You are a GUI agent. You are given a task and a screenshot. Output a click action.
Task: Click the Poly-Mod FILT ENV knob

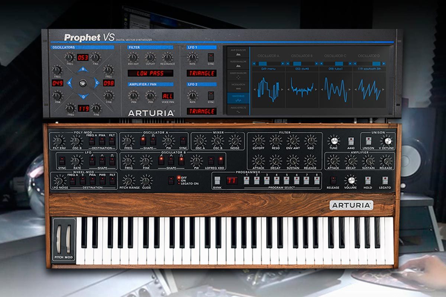pos(58,141)
